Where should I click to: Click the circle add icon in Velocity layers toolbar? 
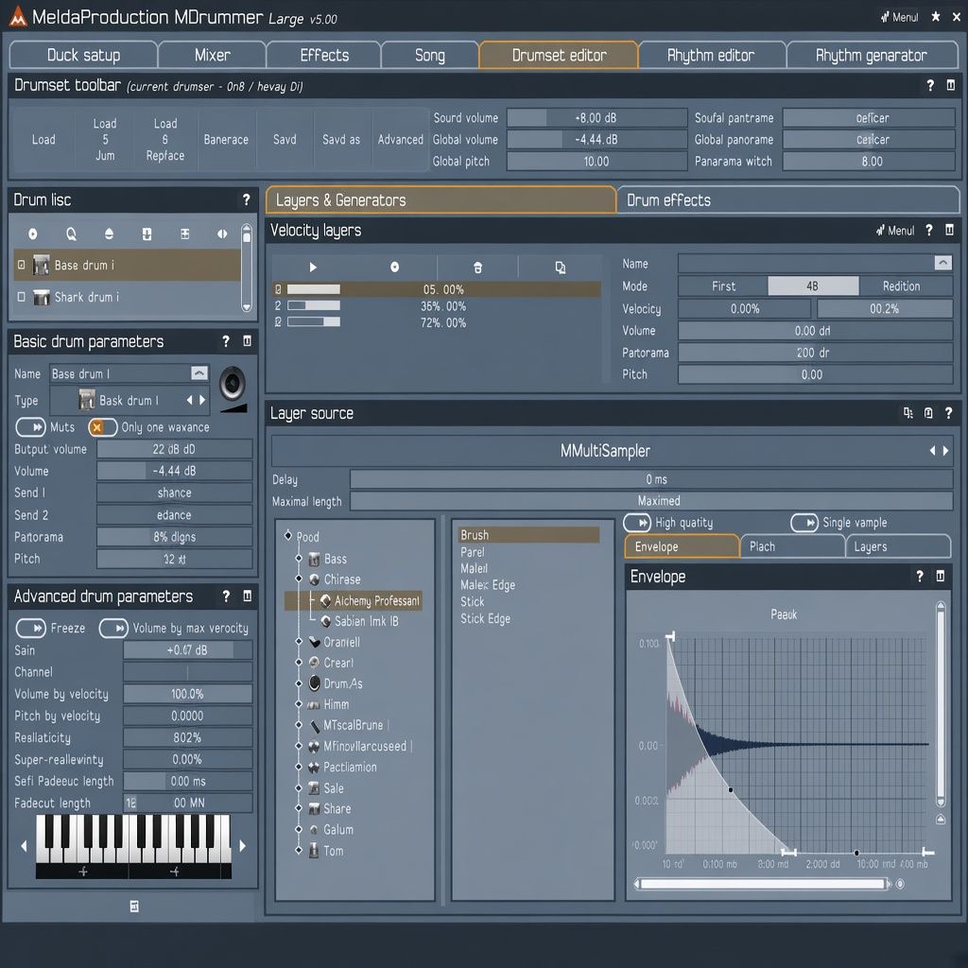click(394, 268)
